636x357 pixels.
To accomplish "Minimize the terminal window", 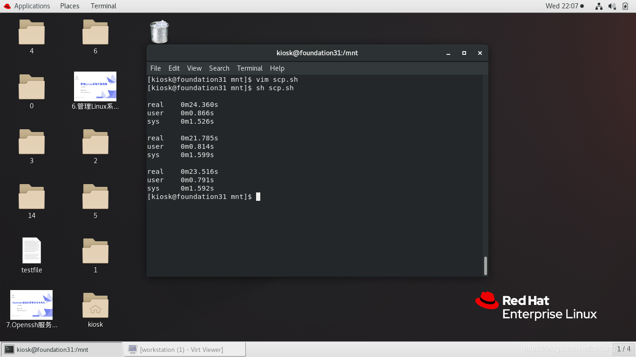I will [x=448, y=53].
